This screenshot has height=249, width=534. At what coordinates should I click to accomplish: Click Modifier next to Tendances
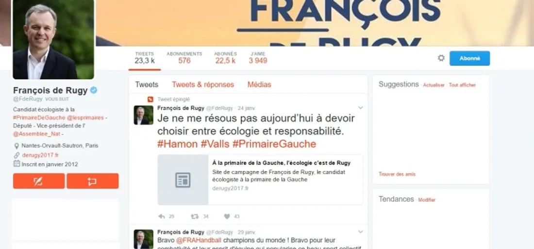(427, 200)
